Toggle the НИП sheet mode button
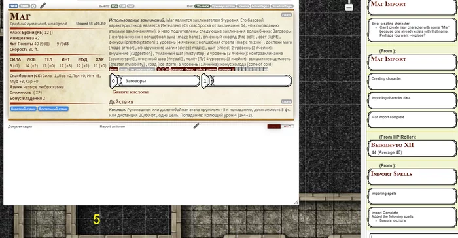This screenshot has height=238, width=458. click(13, 6)
